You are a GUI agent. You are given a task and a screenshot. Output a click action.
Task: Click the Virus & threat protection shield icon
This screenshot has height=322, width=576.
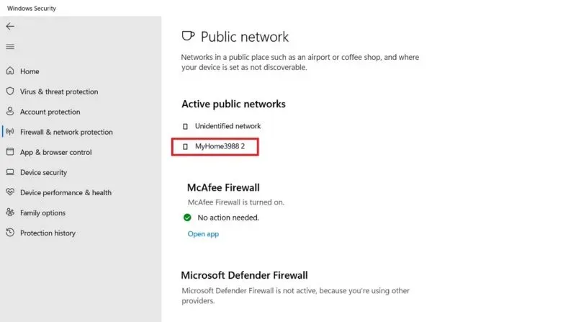pyautogui.click(x=10, y=91)
